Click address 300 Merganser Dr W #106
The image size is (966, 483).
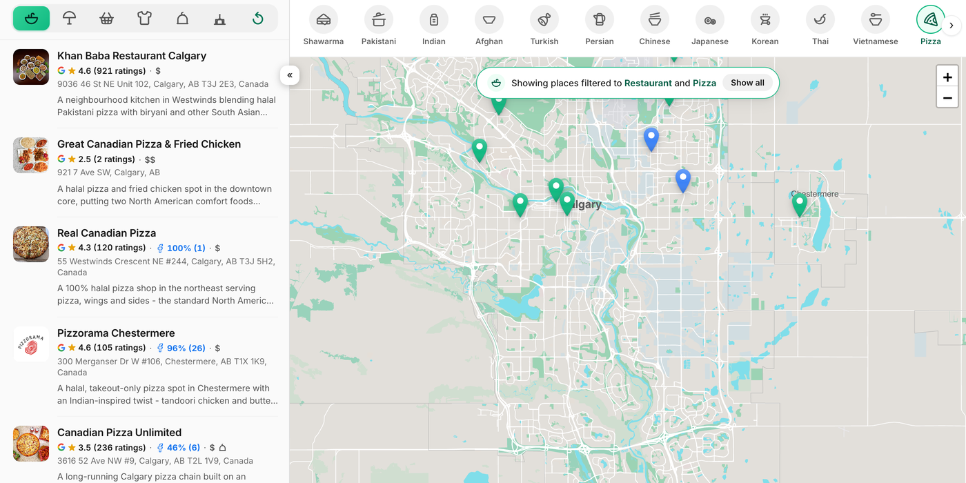click(162, 367)
